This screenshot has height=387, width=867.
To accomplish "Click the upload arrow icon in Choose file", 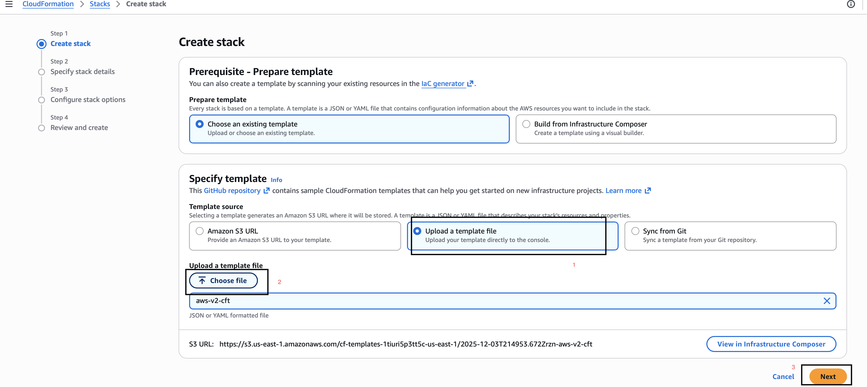I will [202, 280].
